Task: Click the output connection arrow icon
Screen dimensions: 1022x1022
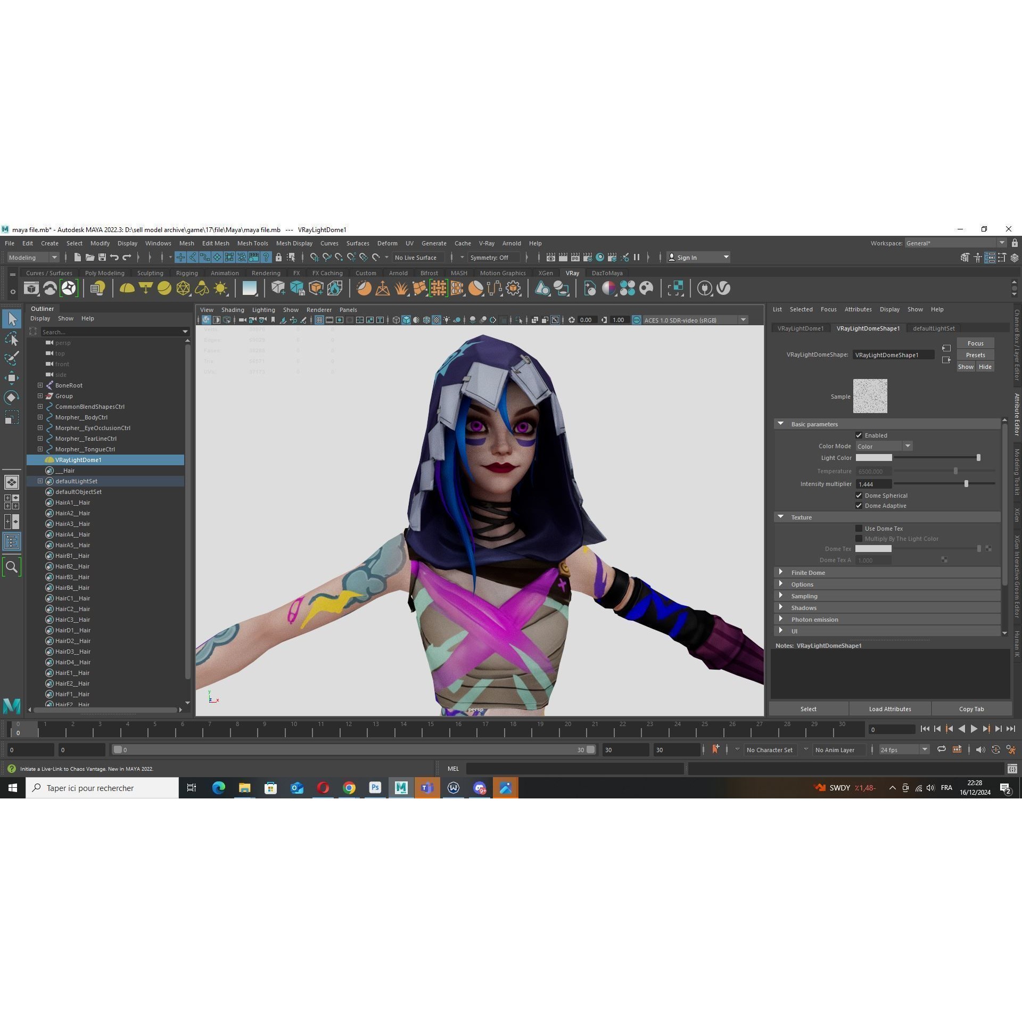Action: coord(946,360)
